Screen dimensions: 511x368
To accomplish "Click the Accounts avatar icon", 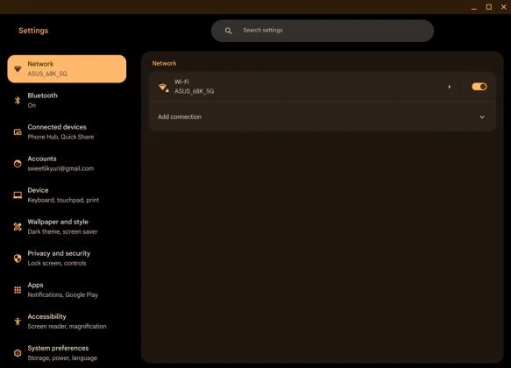I will coord(18,164).
